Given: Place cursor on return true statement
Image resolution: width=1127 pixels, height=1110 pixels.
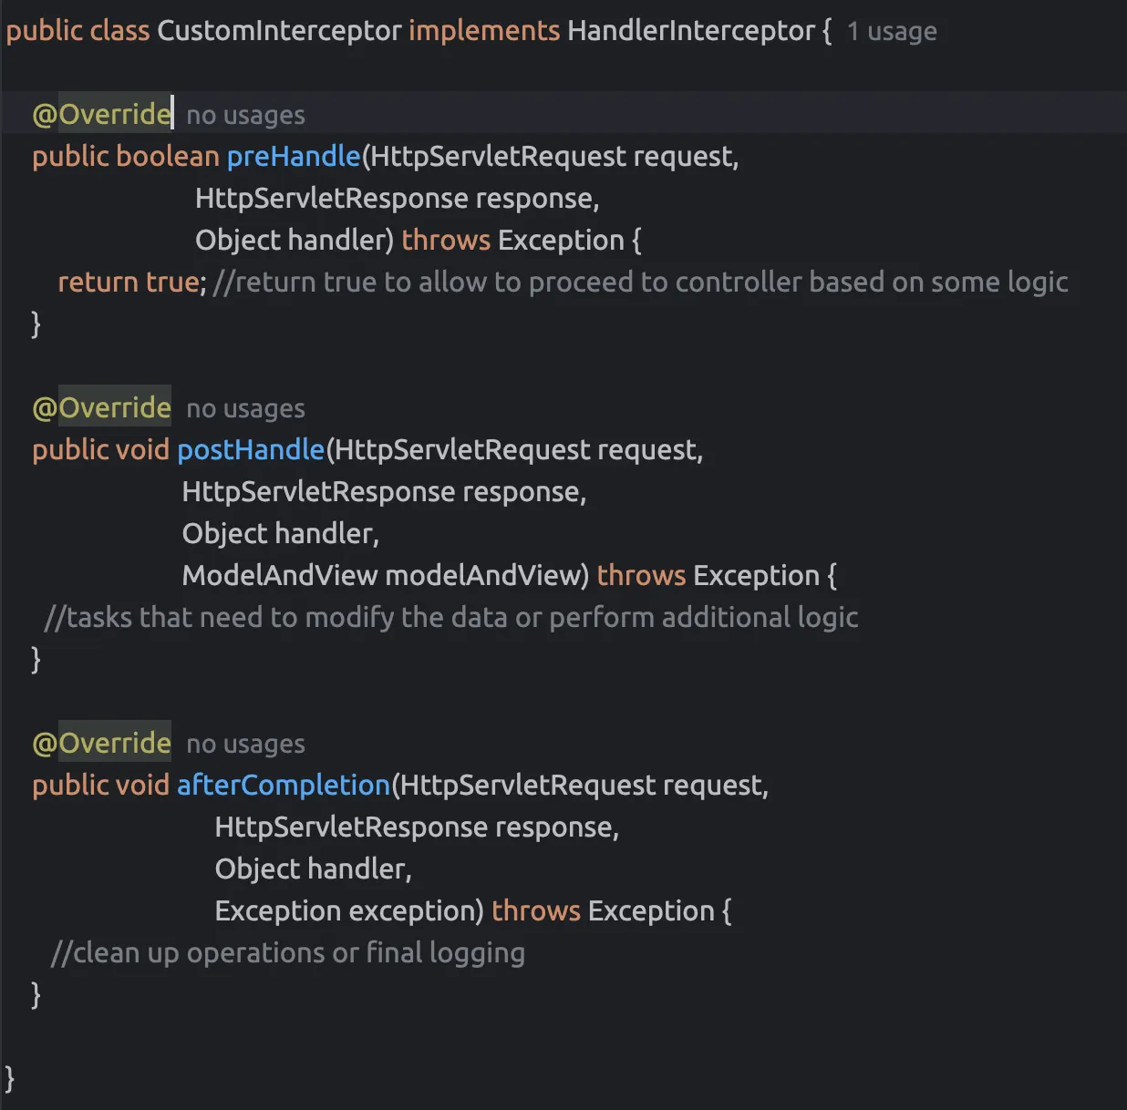Looking at the screenshot, I should [128, 282].
